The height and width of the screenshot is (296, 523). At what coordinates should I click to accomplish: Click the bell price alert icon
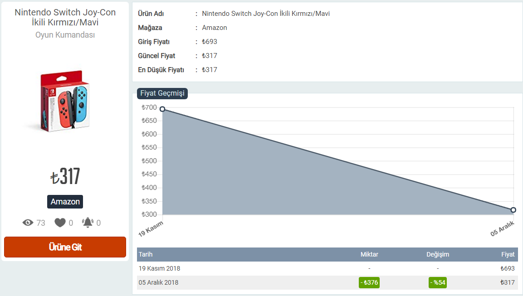pyautogui.click(x=88, y=222)
